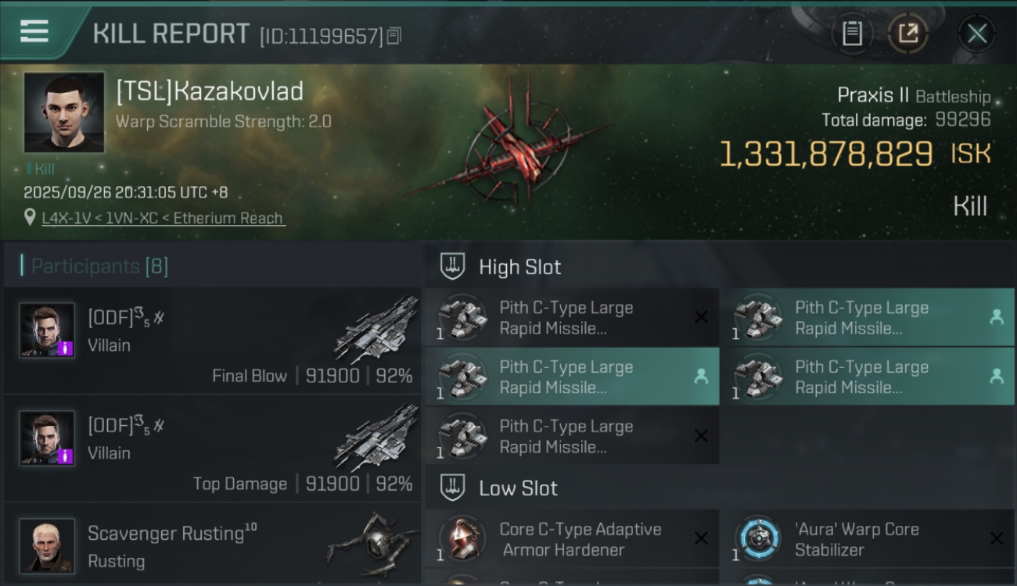1017x586 pixels.
Task: Click the Low Slot section icon
Action: pos(452,488)
